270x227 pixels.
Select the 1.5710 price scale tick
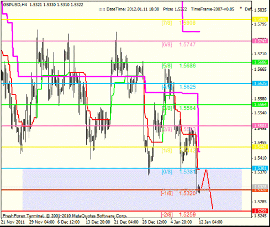click(260, 54)
